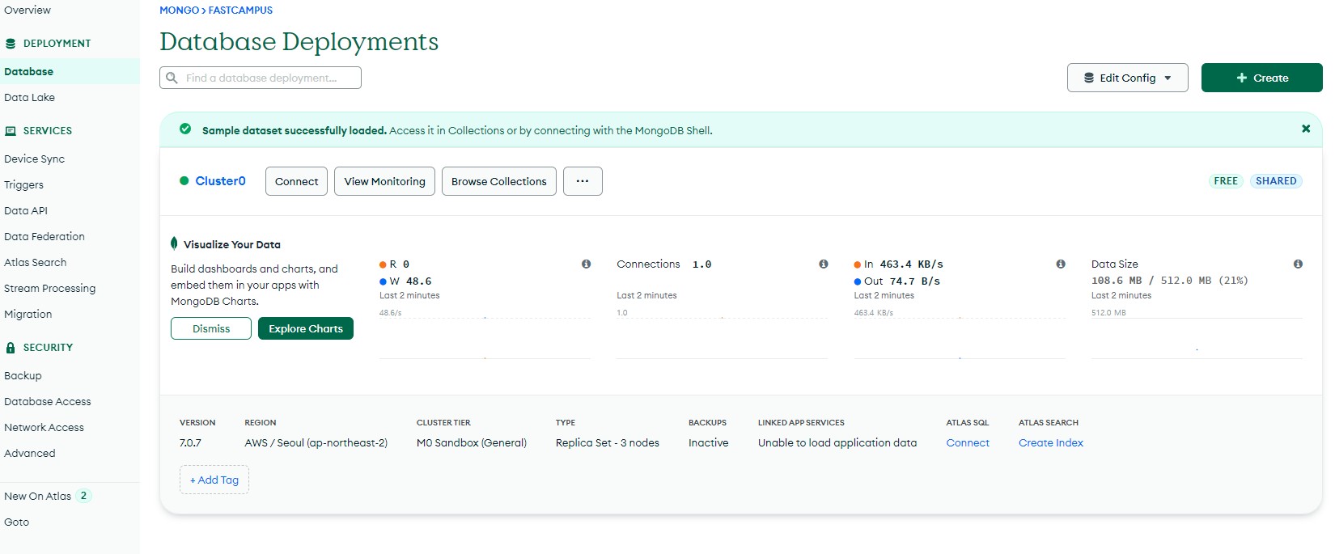Click the SHARED badge
Viewport: 1335px width, 554px height.
(x=1276, y=181)
